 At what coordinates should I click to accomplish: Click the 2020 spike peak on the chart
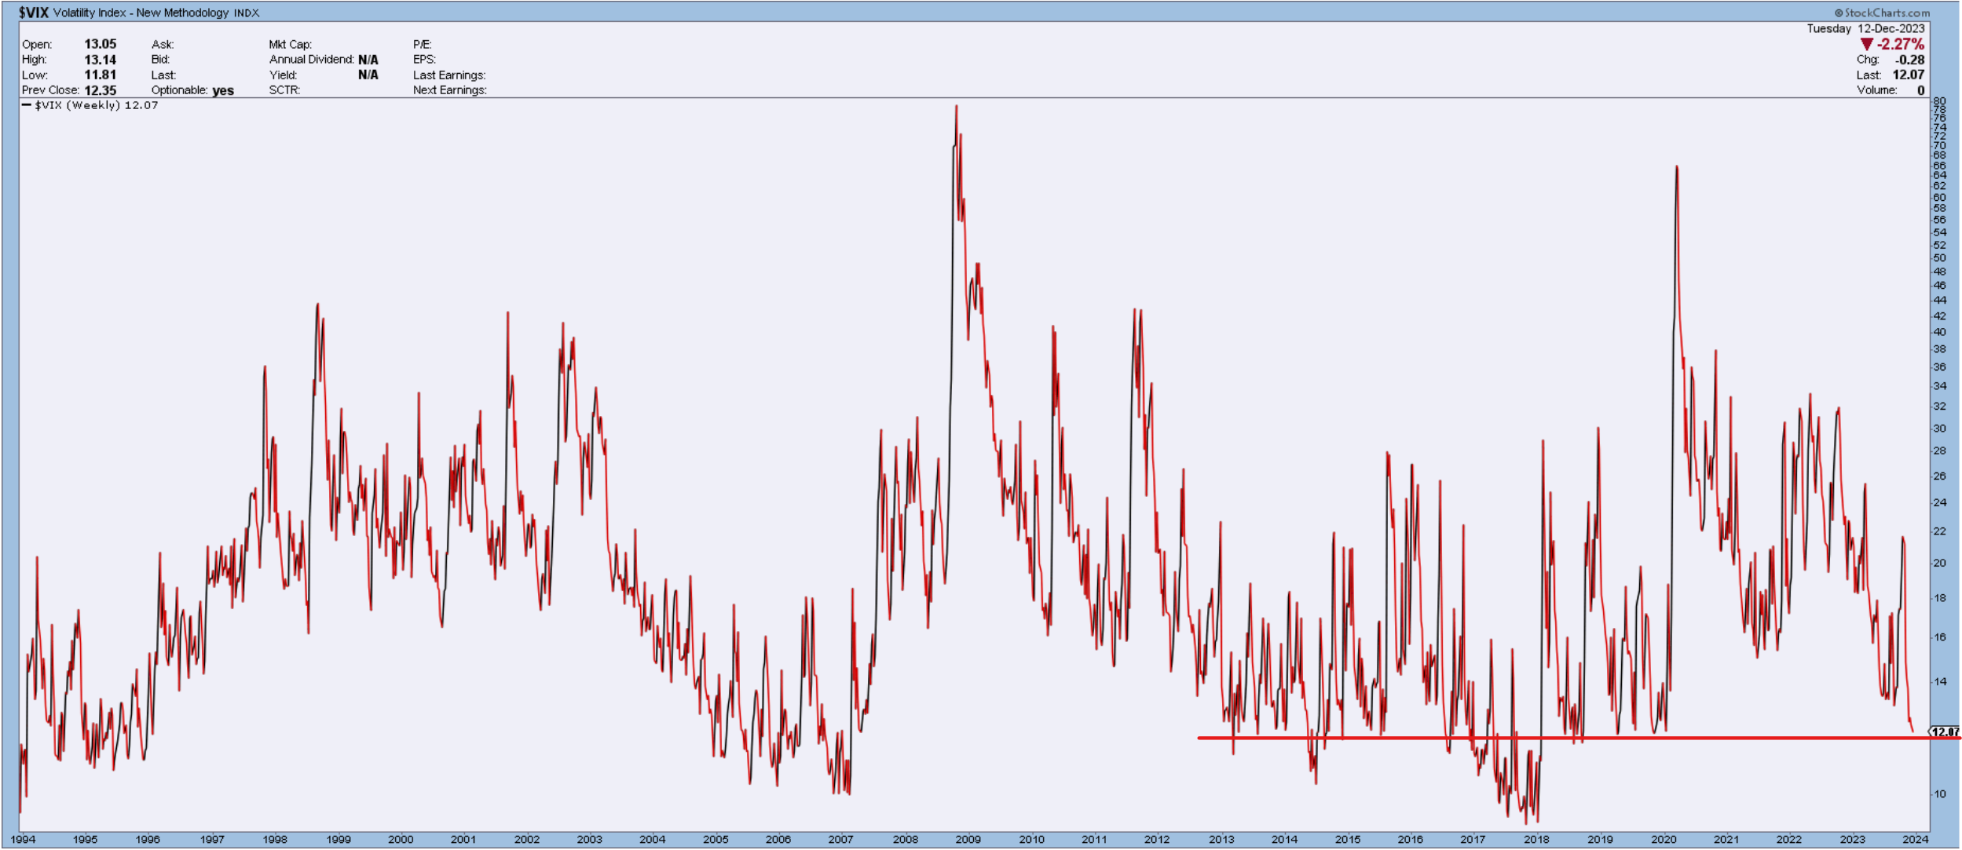(x=1677, y=167)
